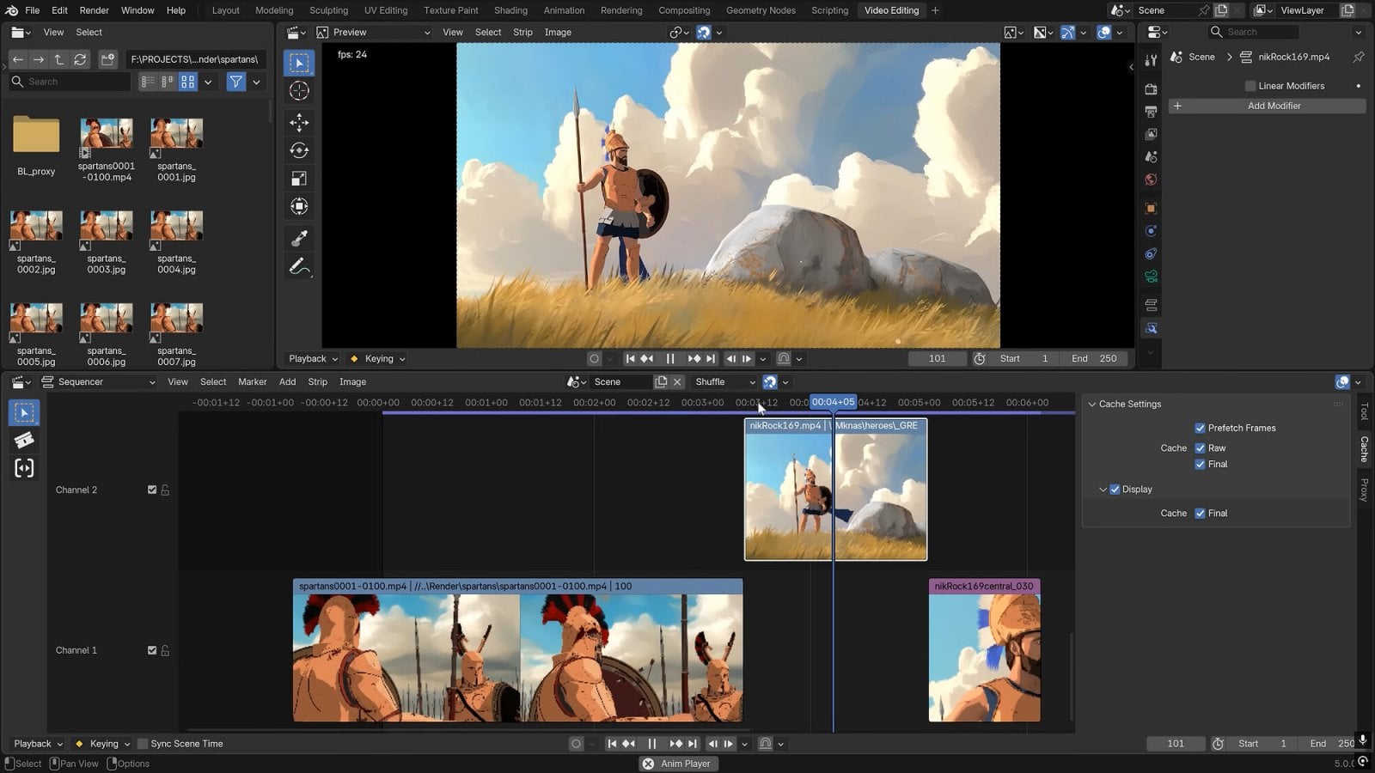This screenshot has width=1375, height=773.
Task: Open the display settings dropdown in file browser
Action: coord(208,82)
